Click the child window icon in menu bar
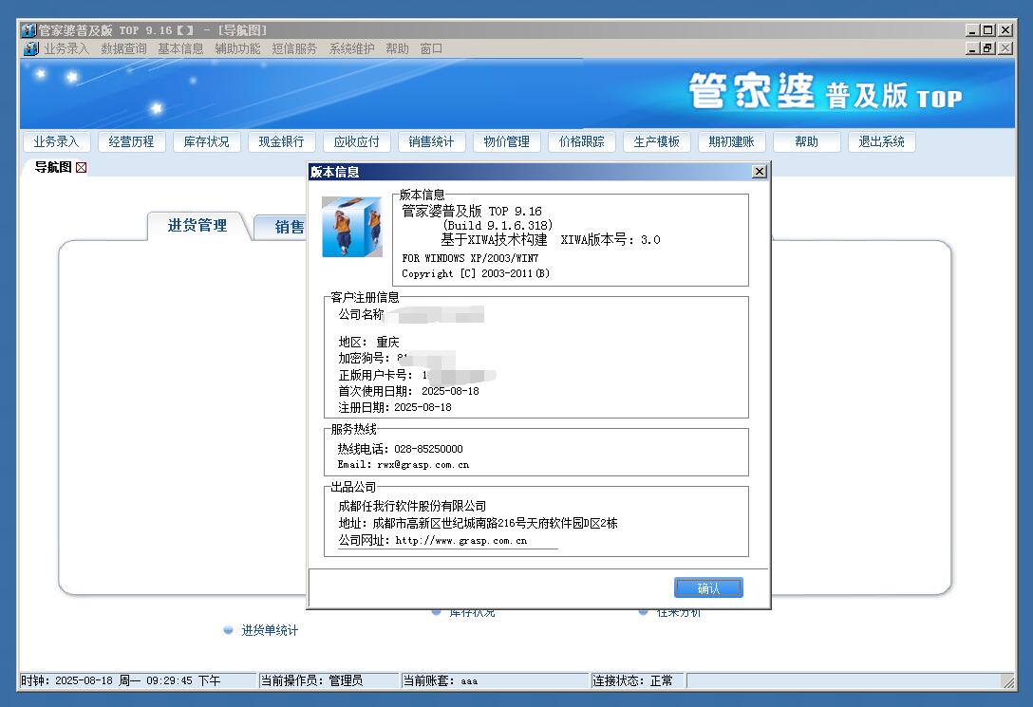Viewport: 1033px width, 707px height. 31,48
